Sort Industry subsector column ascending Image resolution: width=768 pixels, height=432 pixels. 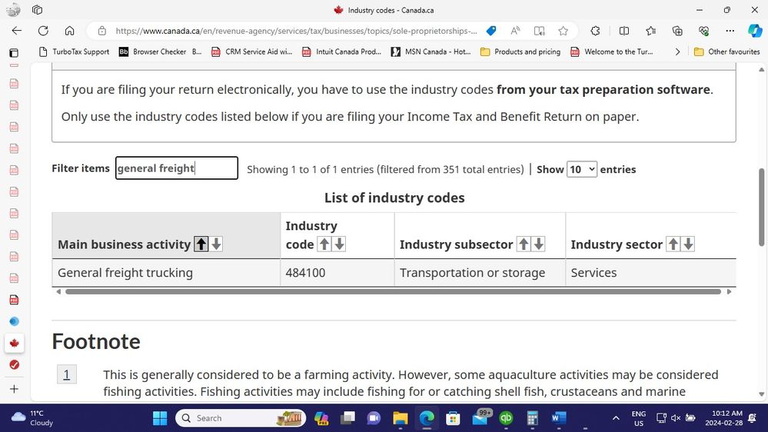[x=524, y=244]
